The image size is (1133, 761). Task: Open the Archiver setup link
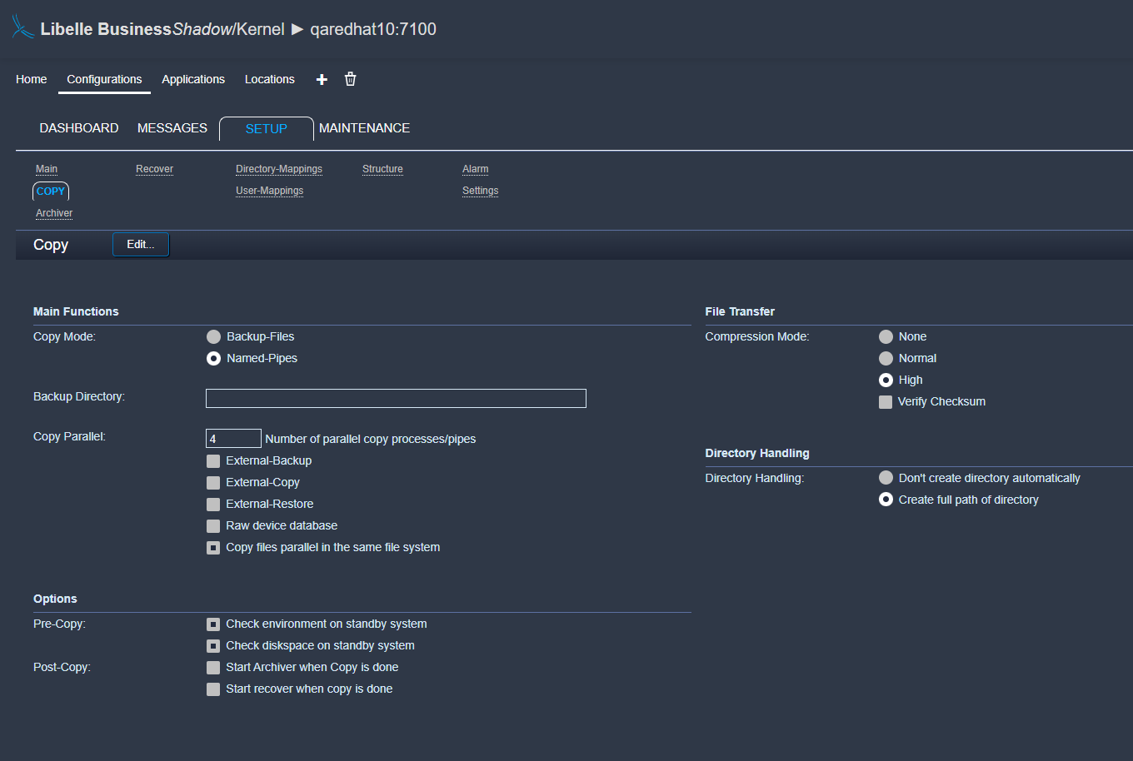[54, 213]
